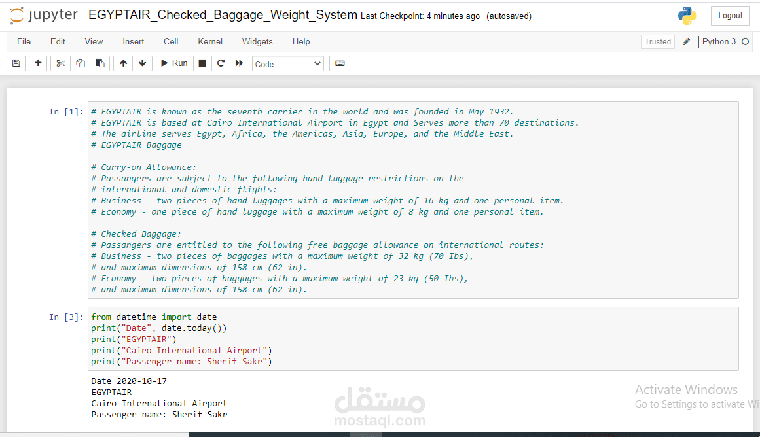Click the Last Checkpoint status text
This screenshot has height=437, width=760.
(420, 16)
